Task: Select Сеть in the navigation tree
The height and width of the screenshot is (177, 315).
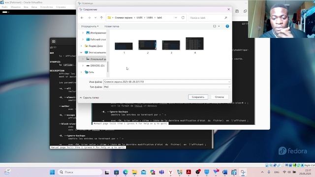Action: pos(90,72)
